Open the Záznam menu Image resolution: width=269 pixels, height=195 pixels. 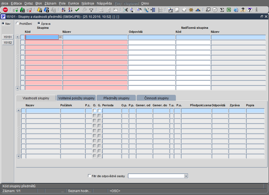click(x=50, y=3)
